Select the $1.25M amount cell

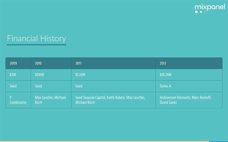coord(113,75)
